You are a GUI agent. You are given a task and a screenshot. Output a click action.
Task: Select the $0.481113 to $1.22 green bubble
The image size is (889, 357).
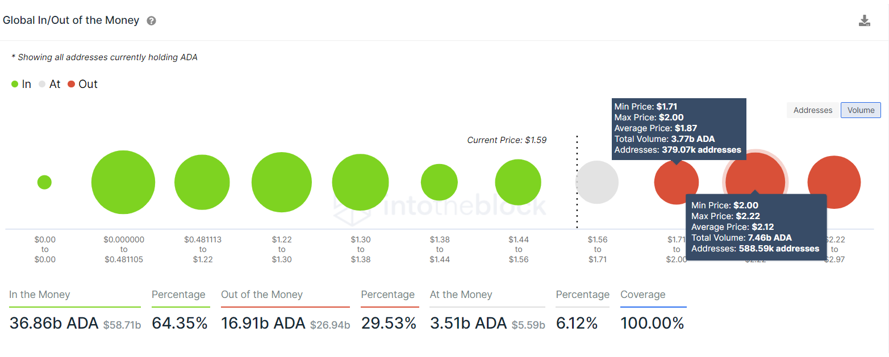[x=202, y=183]
